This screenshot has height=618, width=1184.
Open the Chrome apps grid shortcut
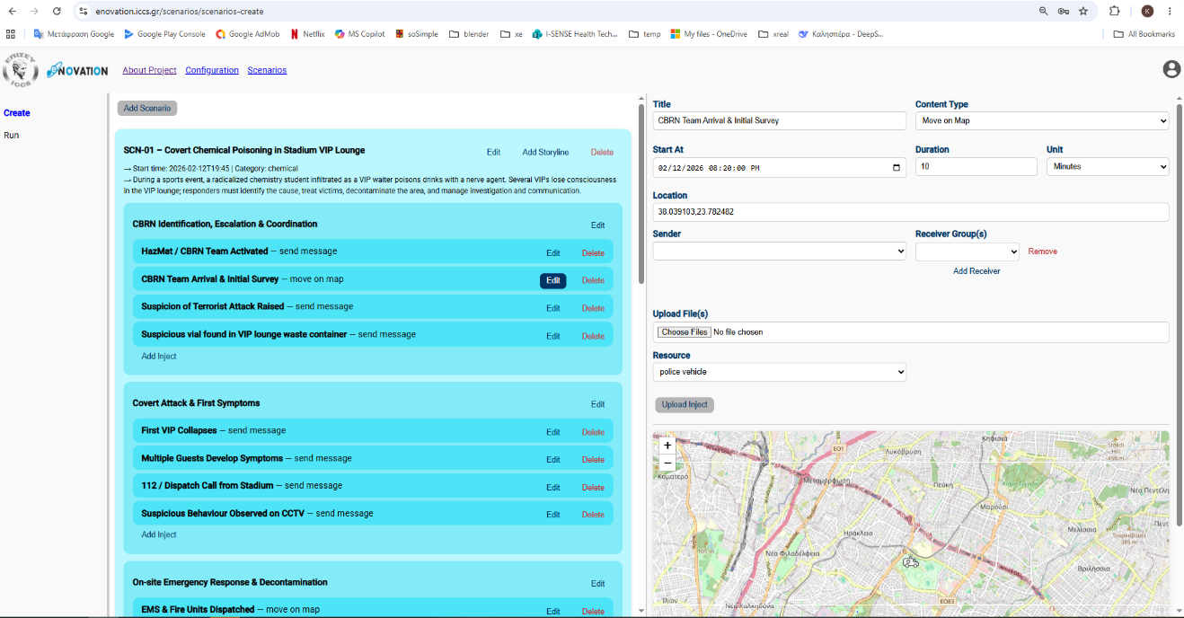(11, 34)
